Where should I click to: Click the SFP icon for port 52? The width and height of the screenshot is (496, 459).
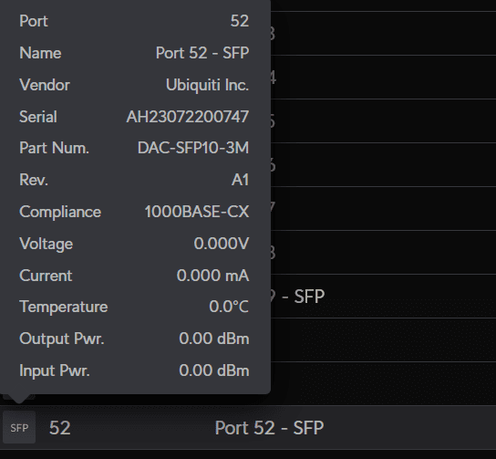[19, 427]
